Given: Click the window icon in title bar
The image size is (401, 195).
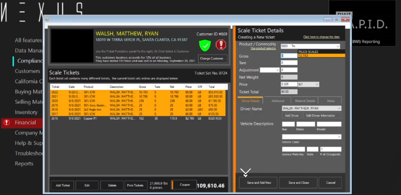Looking at the screenshot, I should [47, 19].
